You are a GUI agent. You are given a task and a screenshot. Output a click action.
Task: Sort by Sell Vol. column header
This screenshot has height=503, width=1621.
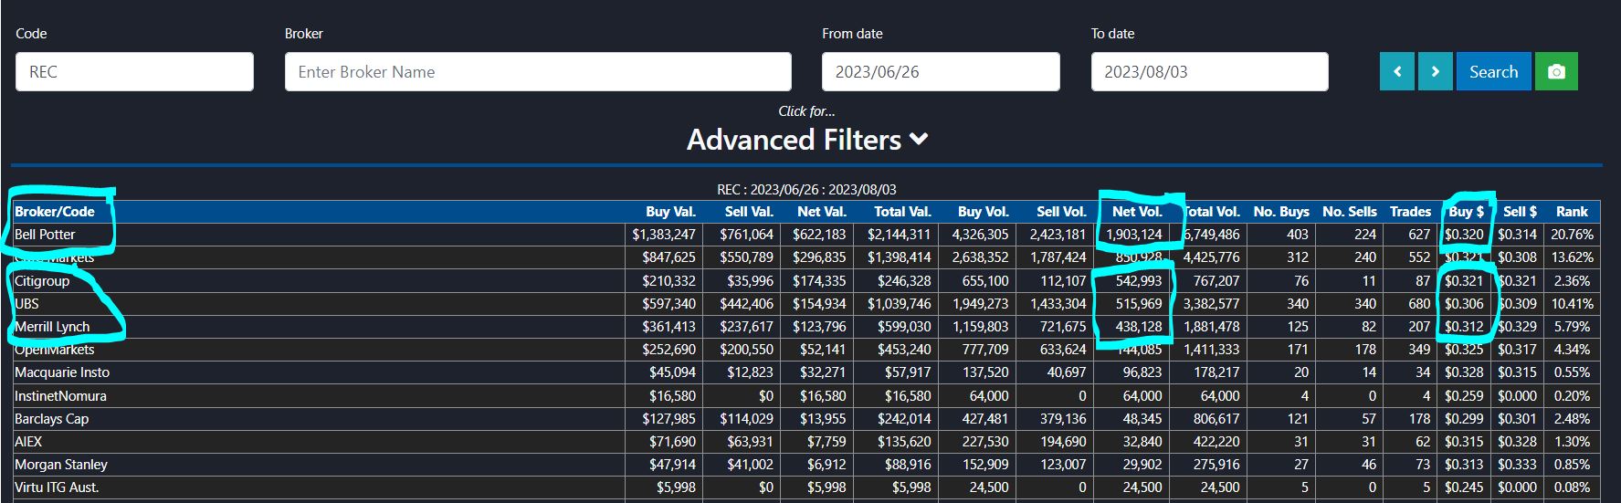[1061, 211]
